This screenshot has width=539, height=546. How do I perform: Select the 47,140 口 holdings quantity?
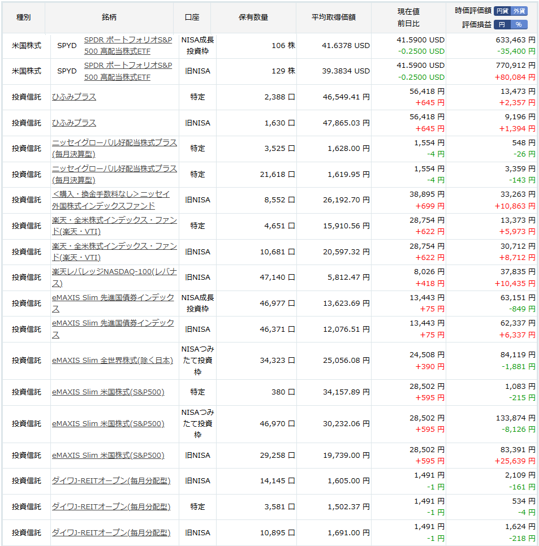[277, 278]
